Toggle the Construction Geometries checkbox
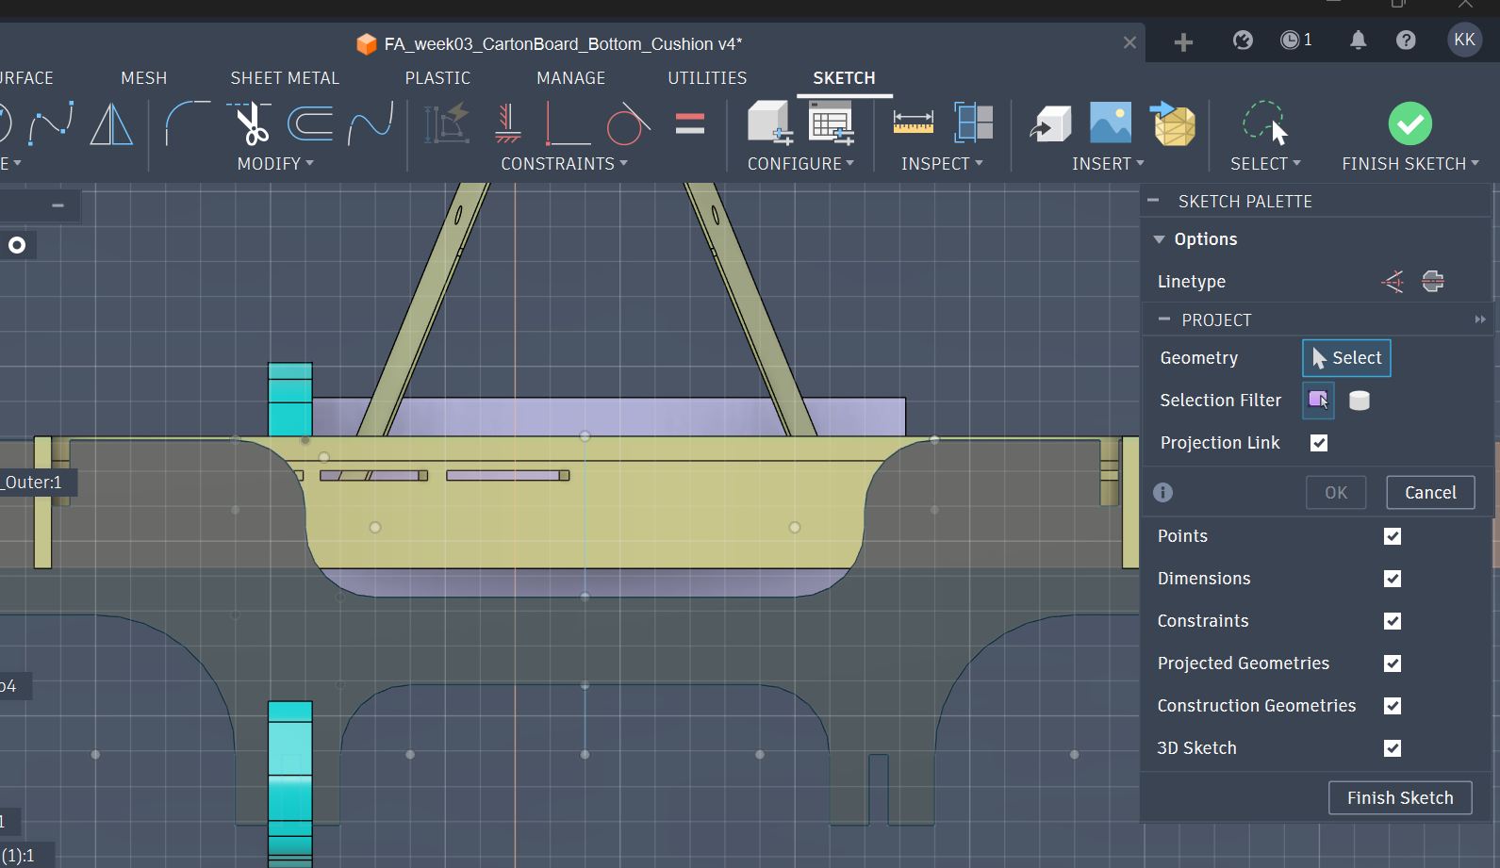 1393,706
